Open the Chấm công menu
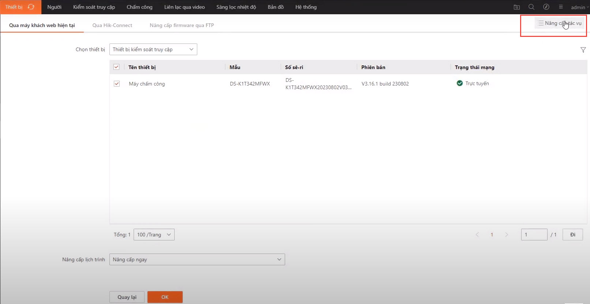The height and width of the screenshot is (304, 590). [x=139, y=7]
